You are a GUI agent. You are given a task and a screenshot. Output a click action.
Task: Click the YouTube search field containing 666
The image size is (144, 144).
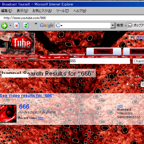coord(100,61)
